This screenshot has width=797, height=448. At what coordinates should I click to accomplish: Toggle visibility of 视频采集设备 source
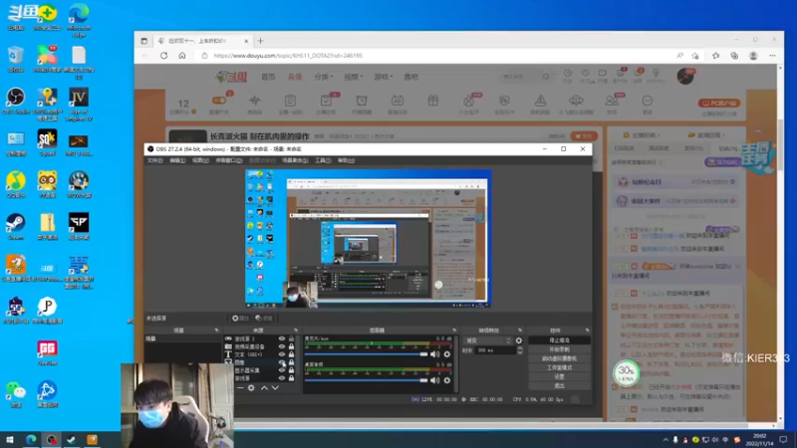point(282,346)
